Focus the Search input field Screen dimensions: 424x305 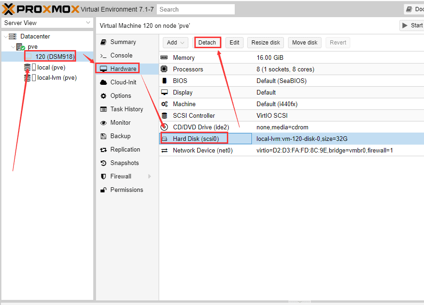point(196,9)
